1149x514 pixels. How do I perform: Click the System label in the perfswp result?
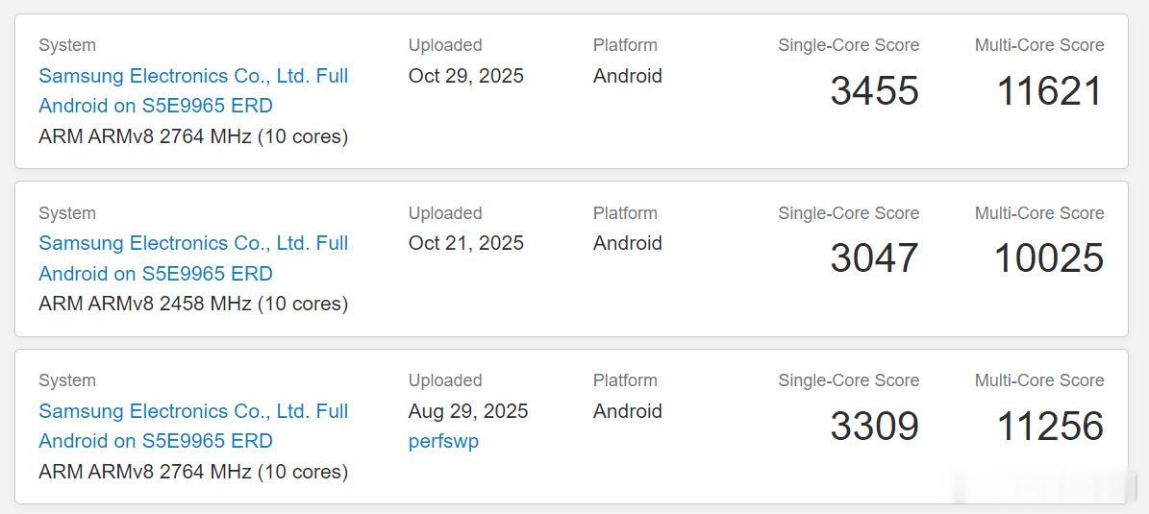coord(67,380)
